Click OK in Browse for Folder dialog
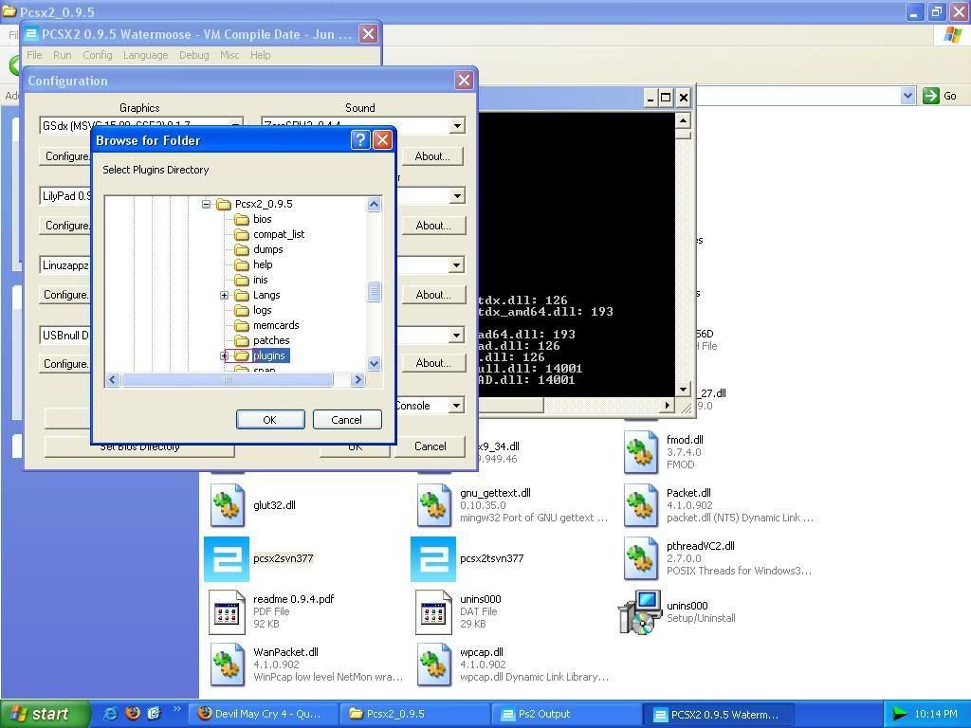Image resolution: width=971 pixels, height=728 pixels. pos(270,419)
